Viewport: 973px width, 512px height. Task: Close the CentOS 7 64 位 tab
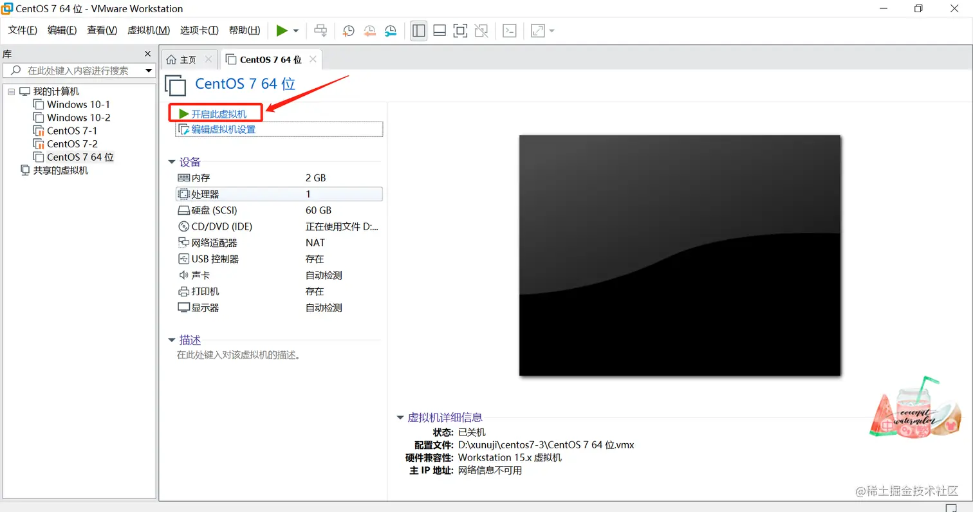point(313,59)
